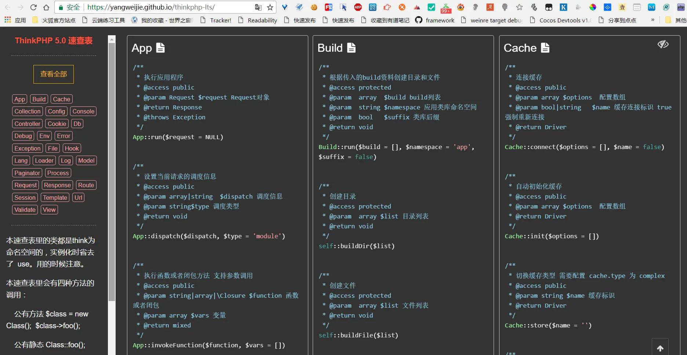This screenshot has width=687, height=355.
Task: Click the browser back arrow
Action: (8, 7)
